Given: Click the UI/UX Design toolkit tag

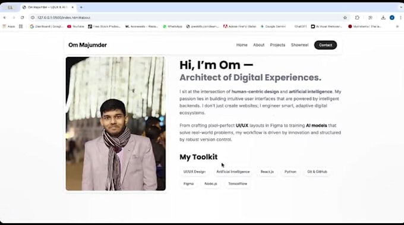Looking at the screenshot, I should pos(194,172).
